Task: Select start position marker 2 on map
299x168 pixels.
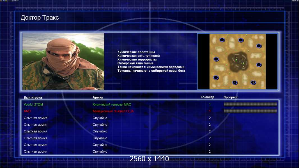Action: pos(253,83)
